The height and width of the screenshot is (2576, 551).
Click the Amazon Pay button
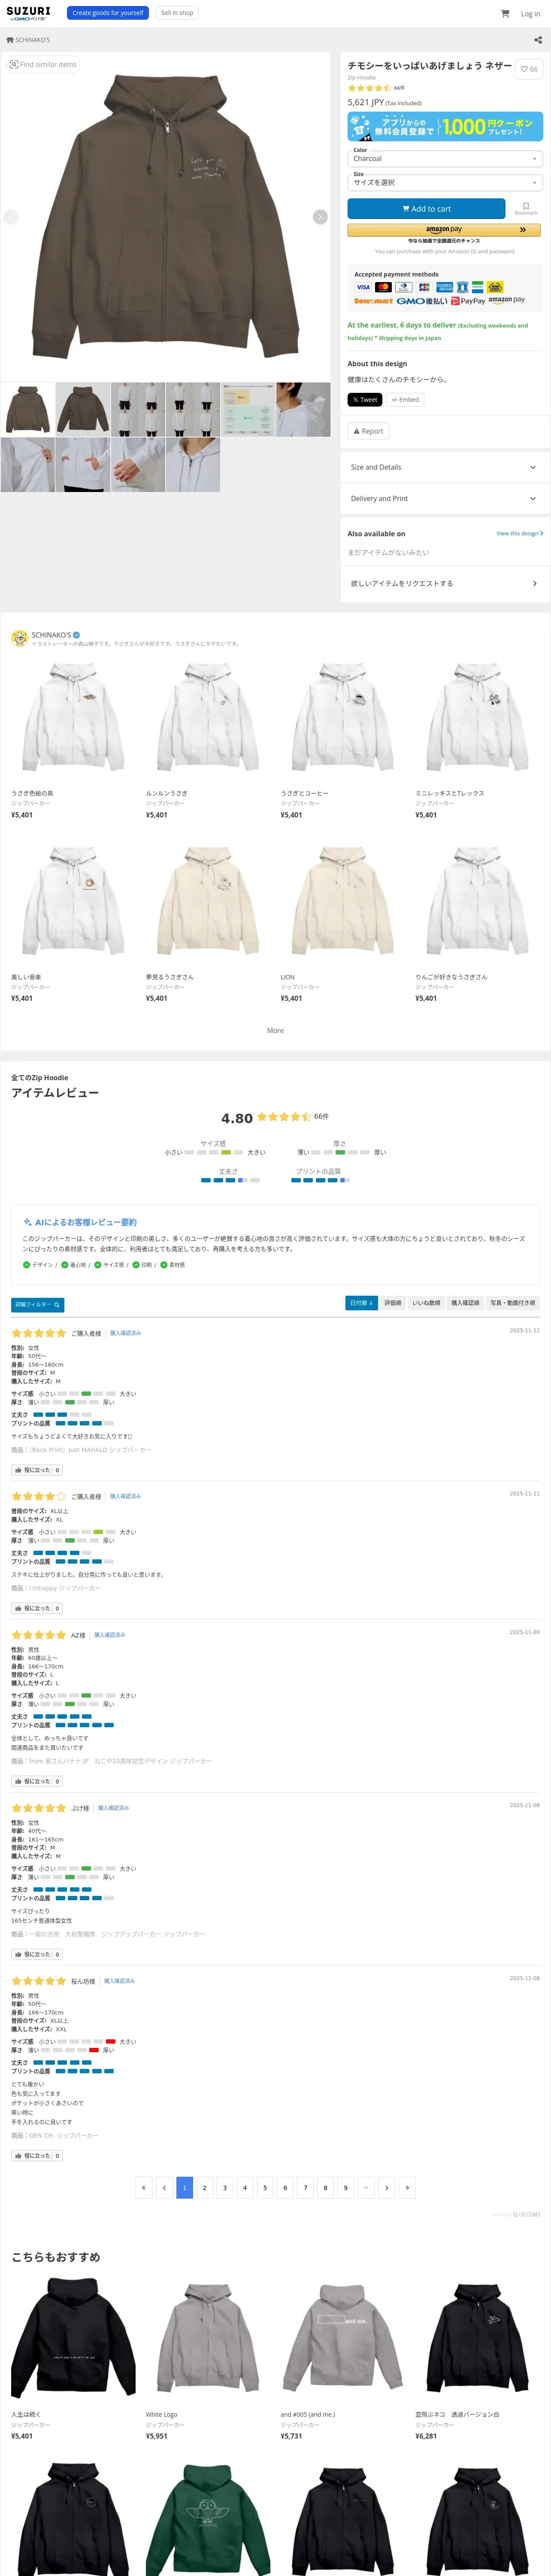(444, 230)
